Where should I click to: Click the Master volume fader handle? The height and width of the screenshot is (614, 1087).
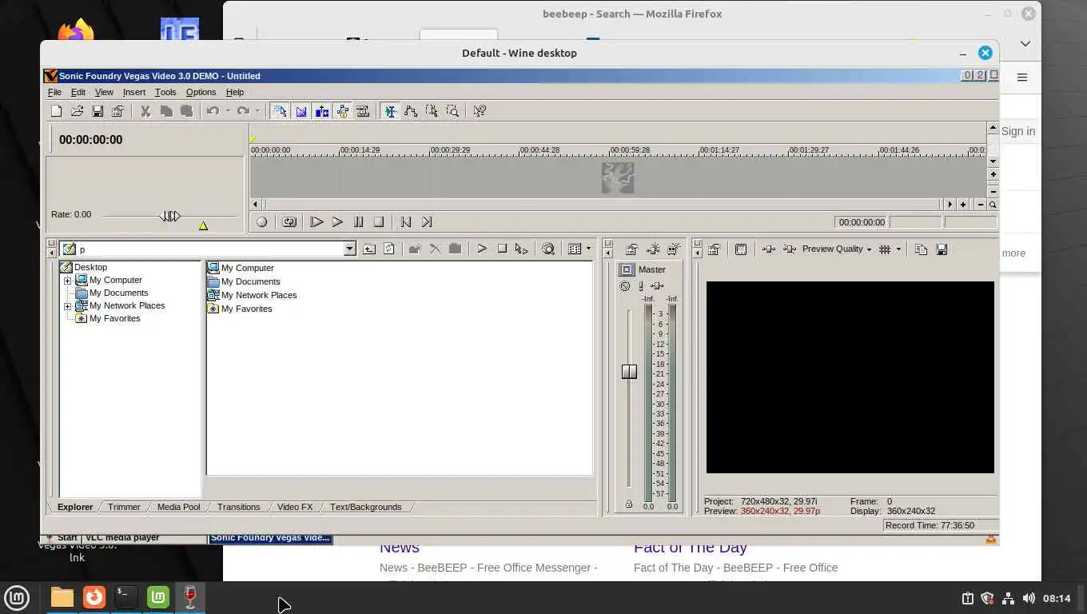point(629,372)
